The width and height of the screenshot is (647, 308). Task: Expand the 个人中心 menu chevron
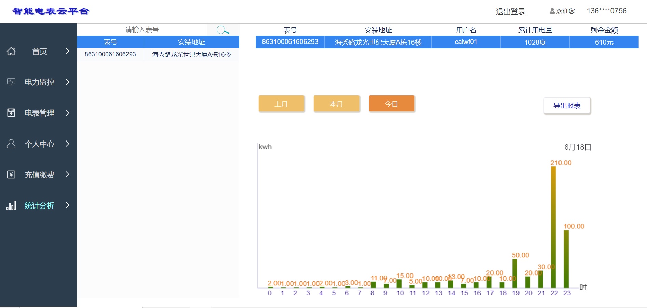(x=67, y=144)
